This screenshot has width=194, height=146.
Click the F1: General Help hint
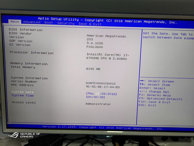pyautogui.click(x=155, y=95)
